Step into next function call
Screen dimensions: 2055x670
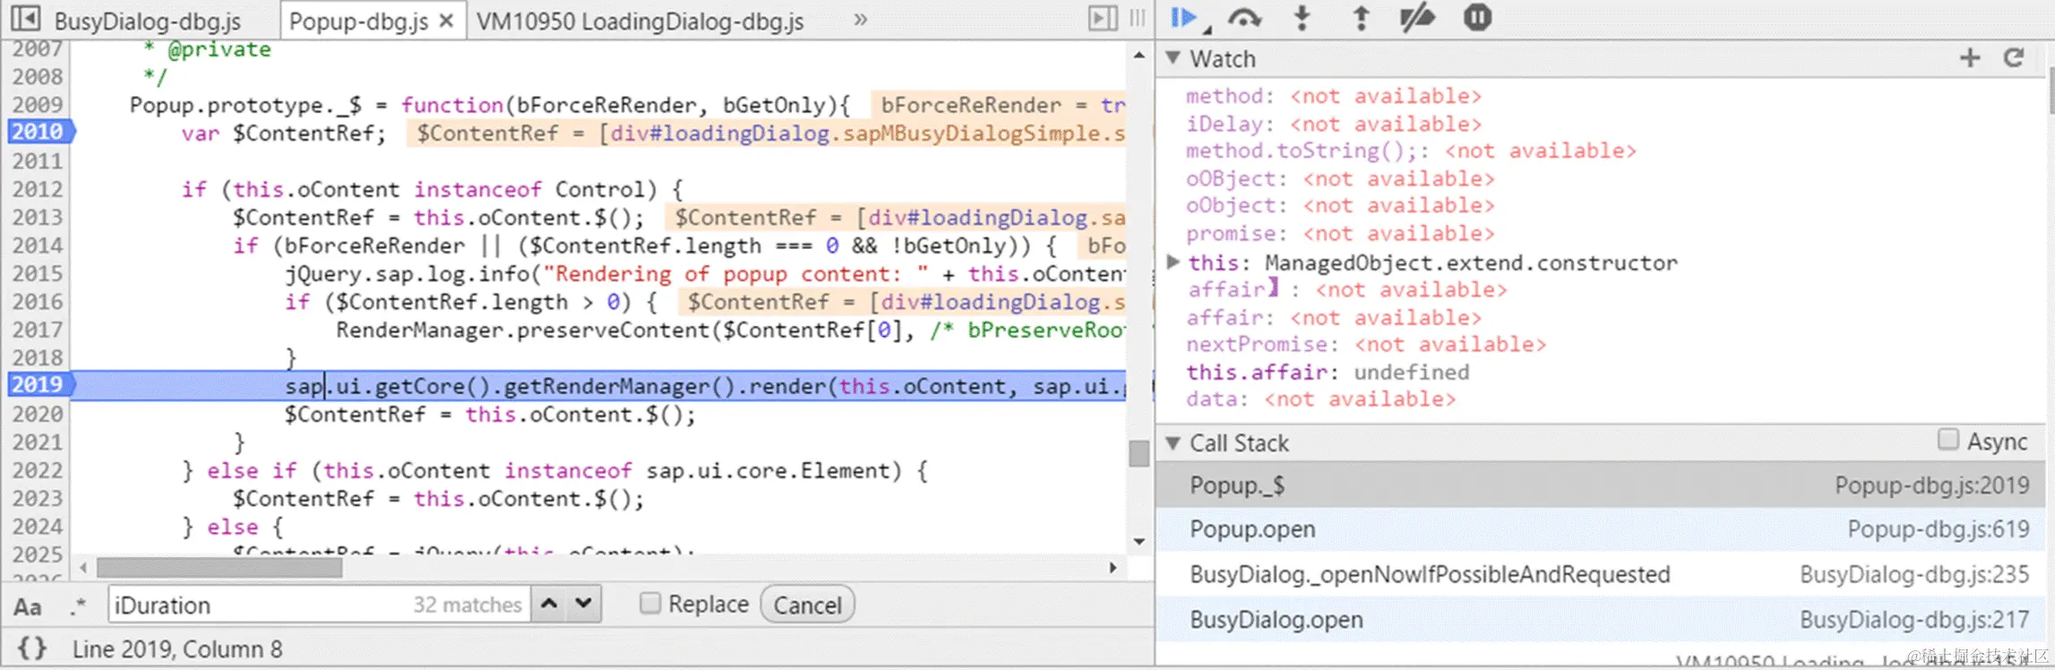tap(1303, 18)
